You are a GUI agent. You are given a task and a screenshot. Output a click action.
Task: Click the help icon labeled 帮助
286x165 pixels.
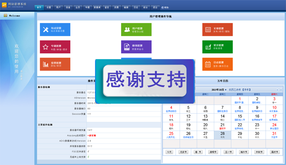(x=165, y=7)
